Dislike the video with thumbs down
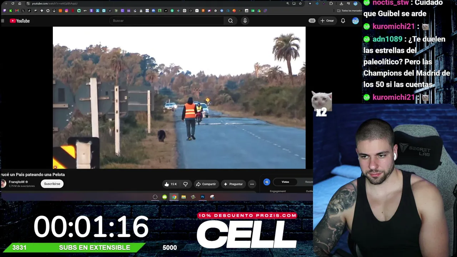The height and width of the screenshot is (257, 457). click(x=185, y=184)
